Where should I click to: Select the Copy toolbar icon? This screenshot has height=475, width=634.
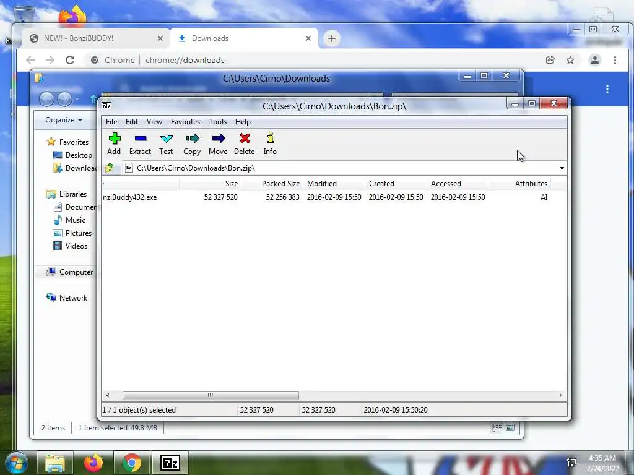[x=192, y=143]
